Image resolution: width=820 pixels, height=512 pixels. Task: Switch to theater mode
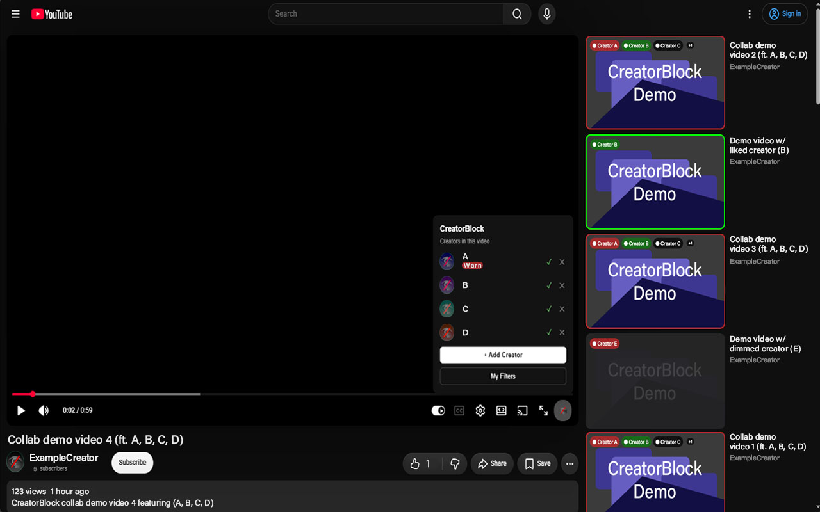pos(502,410)
